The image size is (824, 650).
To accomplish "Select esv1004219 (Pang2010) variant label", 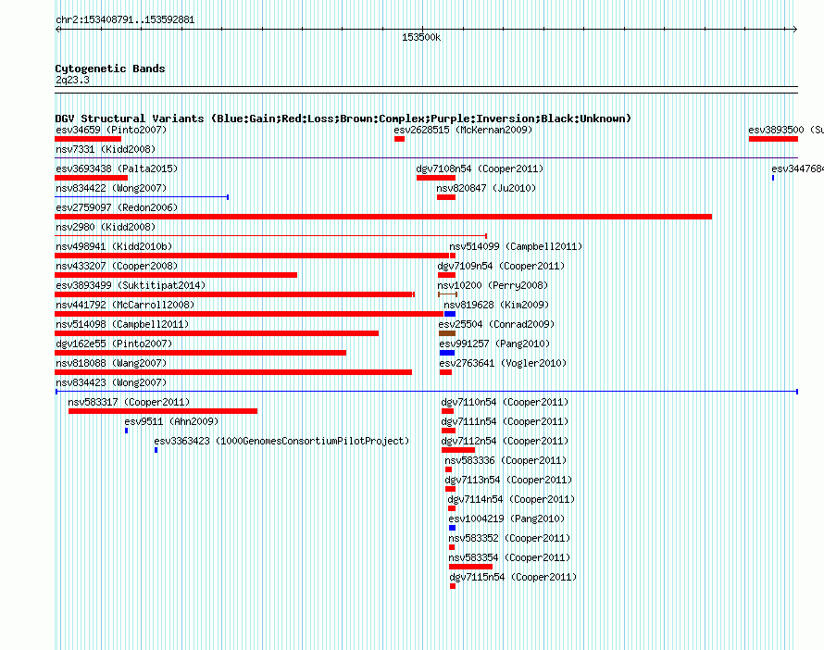I will pos(506,519).
